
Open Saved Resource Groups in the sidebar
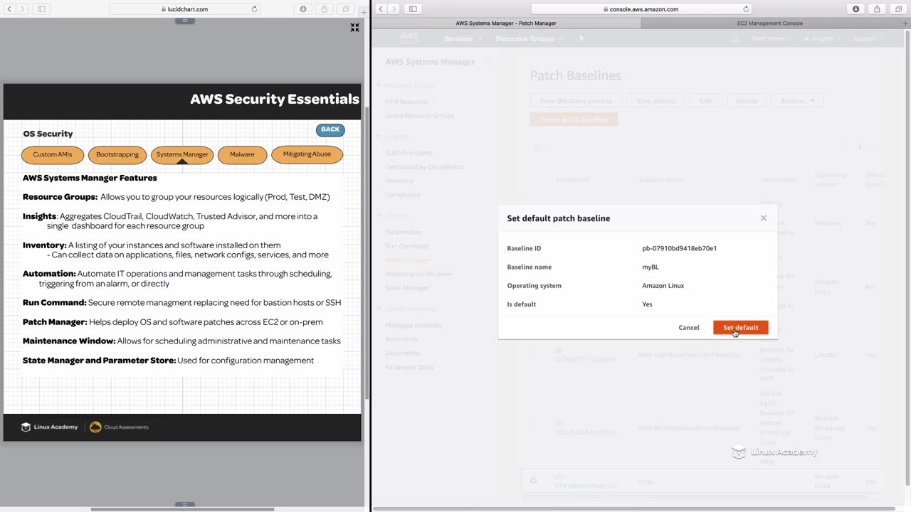(x=419, y=115)
